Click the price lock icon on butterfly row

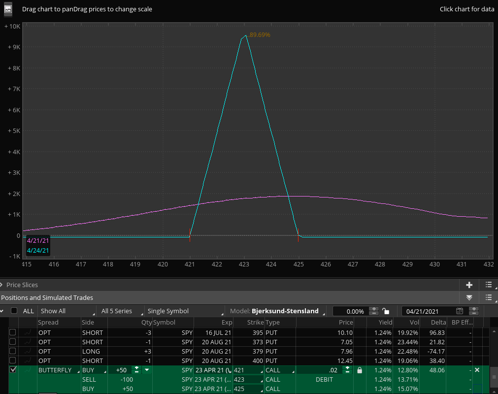tap(360, 370)
